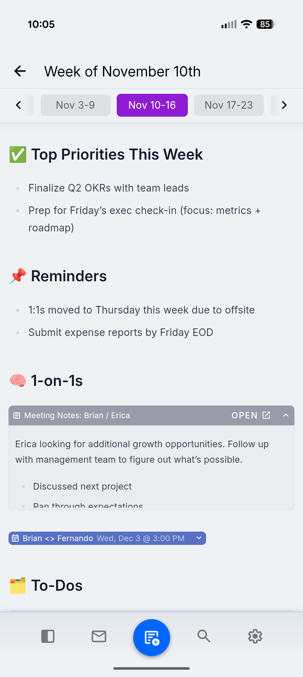Select the split-view panel icon
The height and width of the screenshot is (677, 303).
click(x=48, y=636)
